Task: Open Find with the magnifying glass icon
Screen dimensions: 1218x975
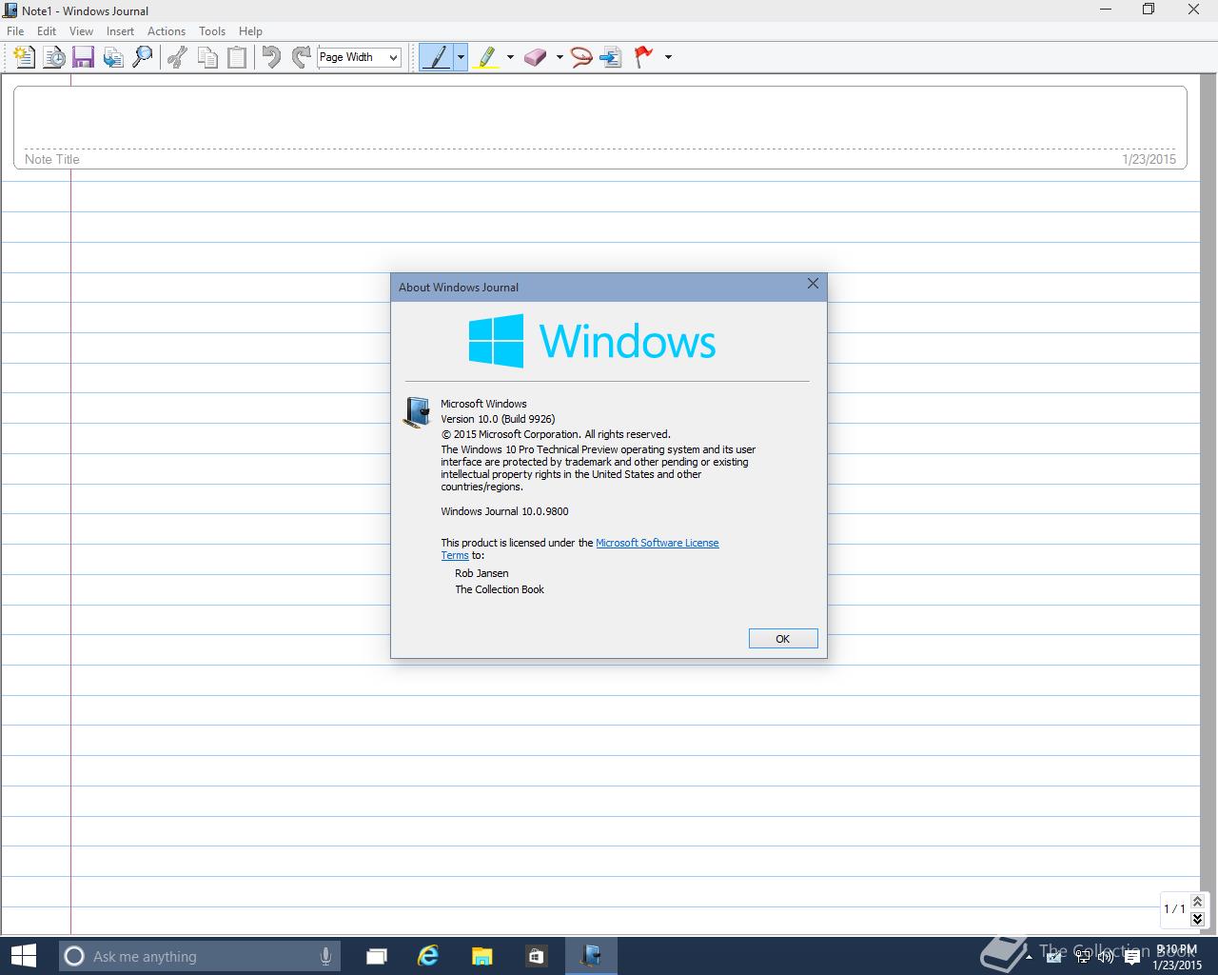Action: click(143, 57)
